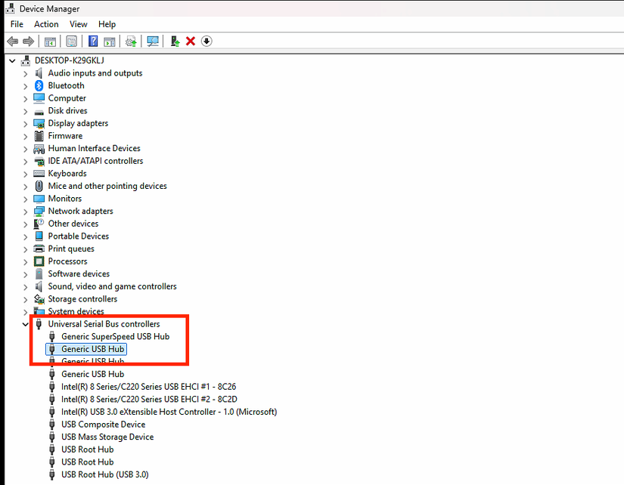624x485 pixels.
Task: Open Properties via the sheet toolbar icon
Action: coord(72,42)
